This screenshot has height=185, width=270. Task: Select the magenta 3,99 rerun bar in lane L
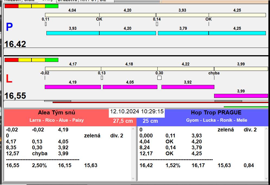click(241, 96)
